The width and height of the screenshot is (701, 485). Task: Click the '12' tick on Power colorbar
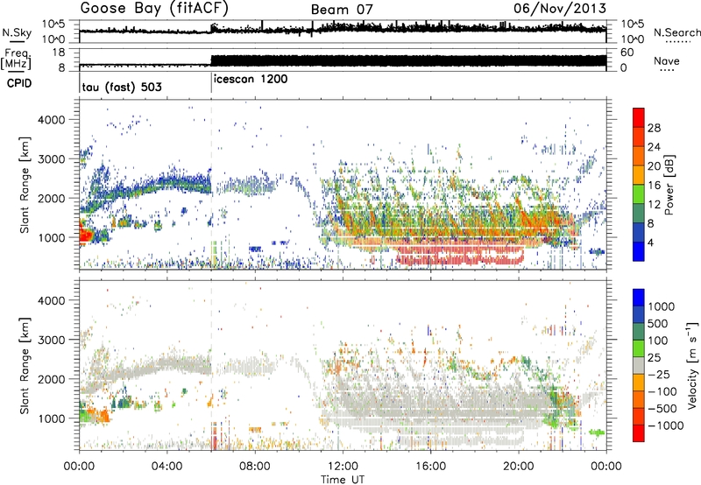(x=654, y=205)
